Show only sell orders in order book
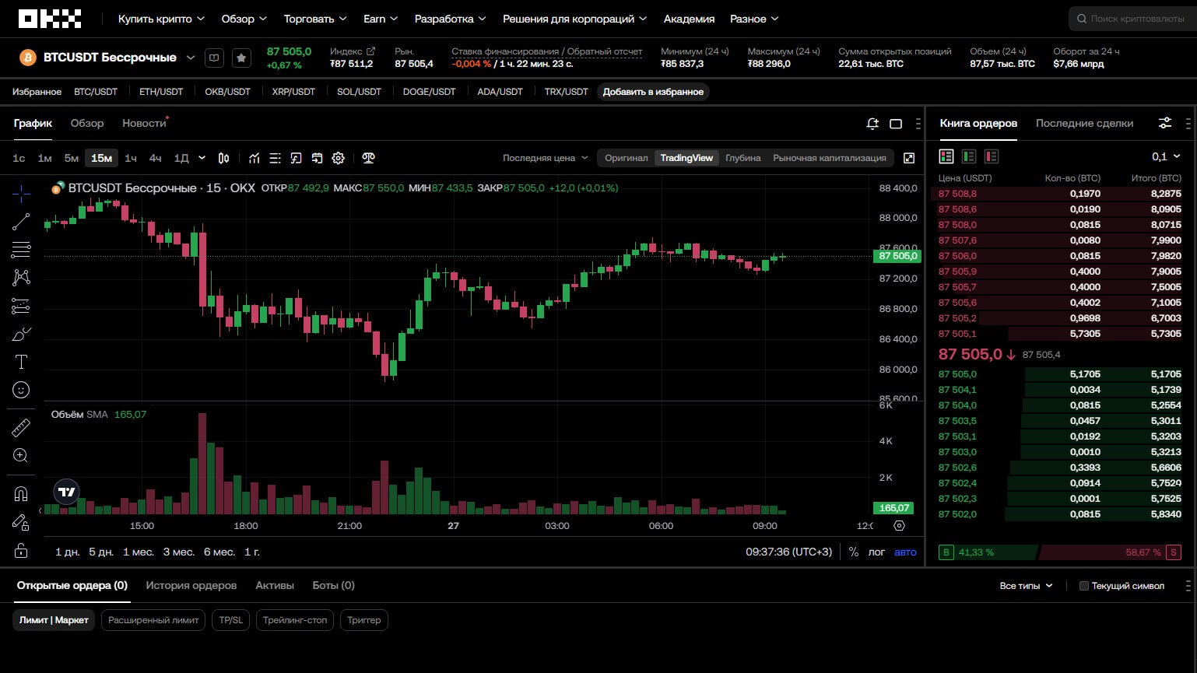This screenshot has width=1197, height=673. [992, 156]
